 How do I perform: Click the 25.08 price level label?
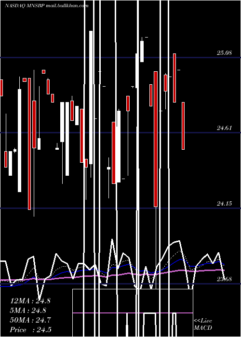(224, 53)
